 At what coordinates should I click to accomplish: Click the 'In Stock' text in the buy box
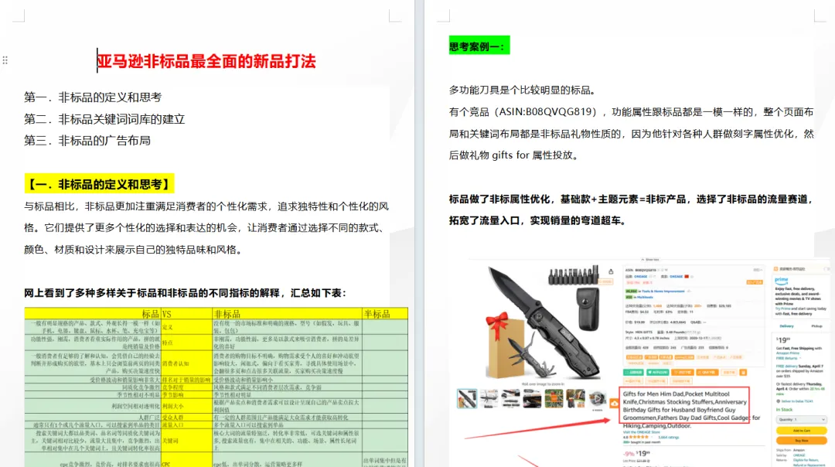tap(784, 410)
